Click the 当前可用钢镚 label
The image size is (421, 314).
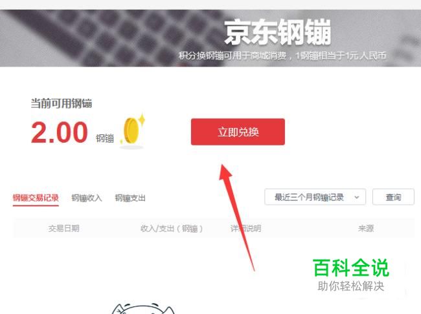click(62, 103)
